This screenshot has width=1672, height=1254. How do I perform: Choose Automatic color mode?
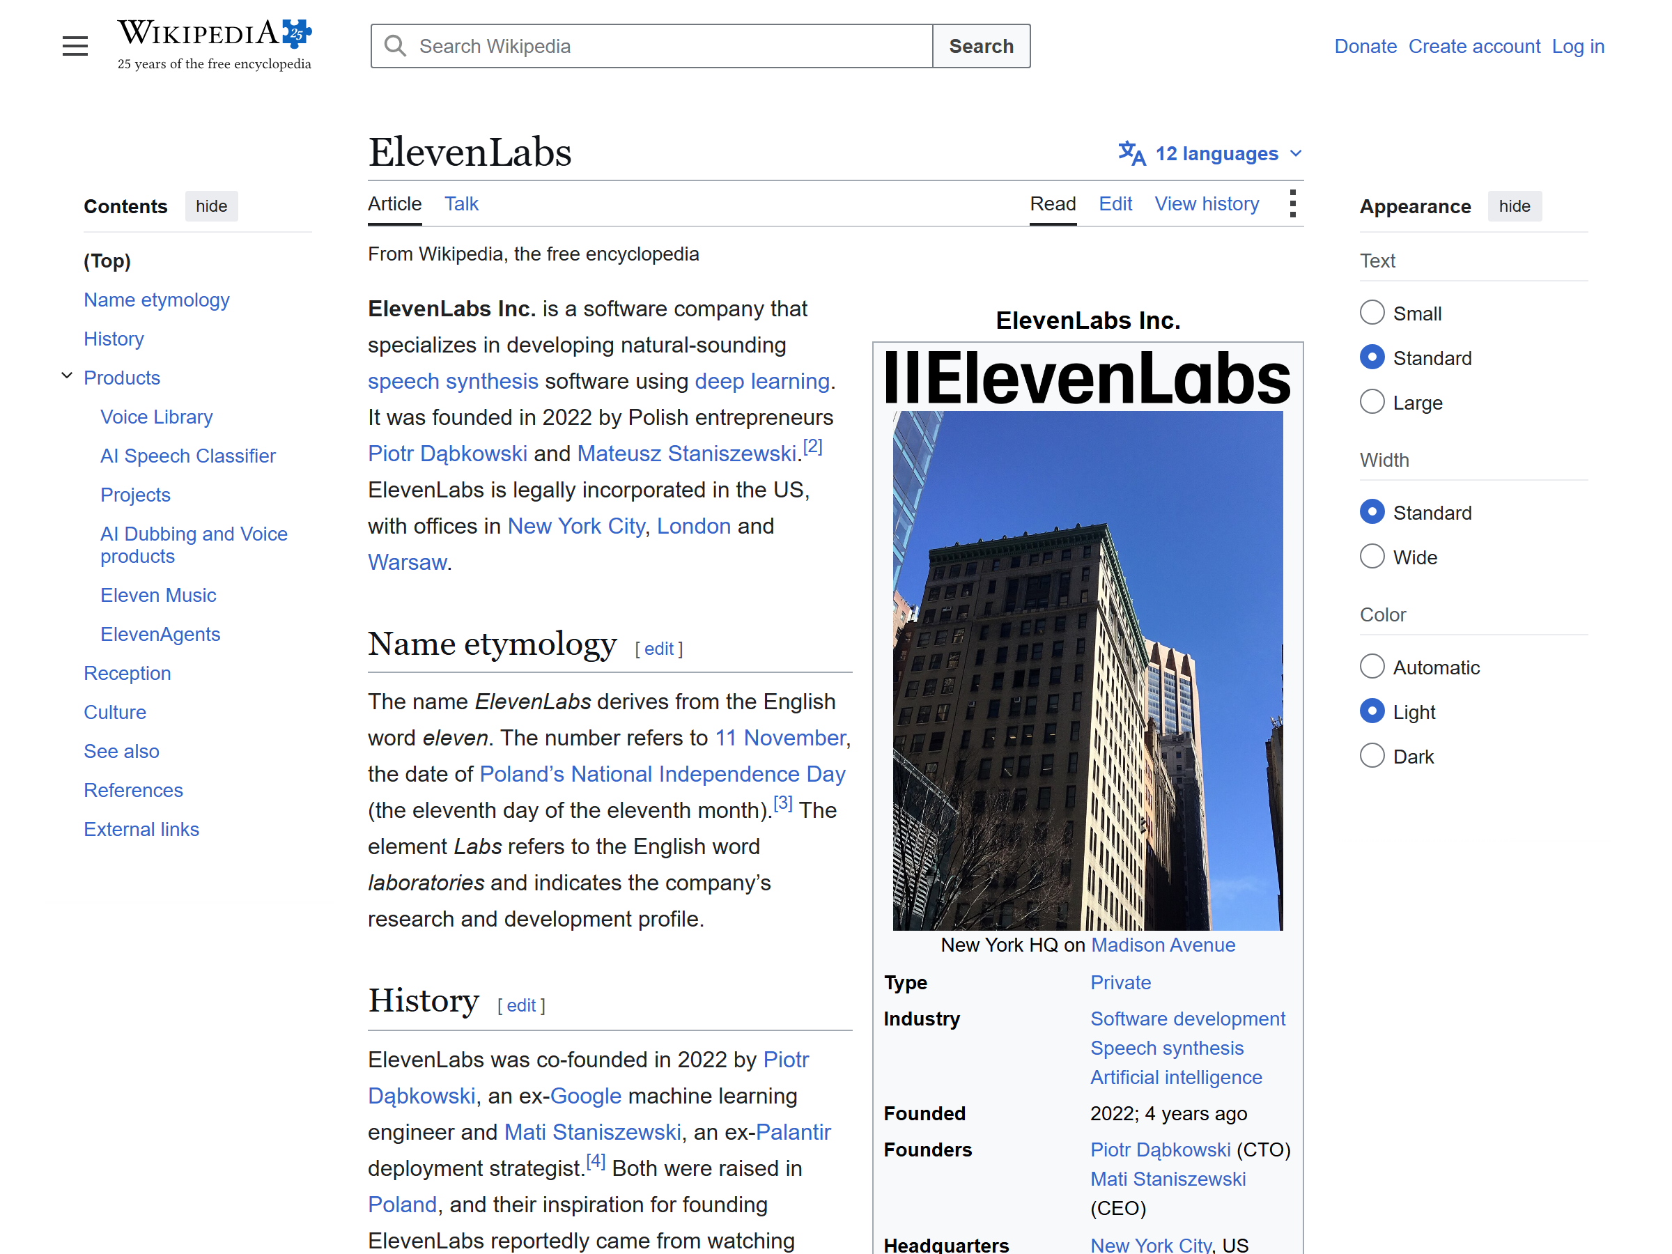point(1372,667)
